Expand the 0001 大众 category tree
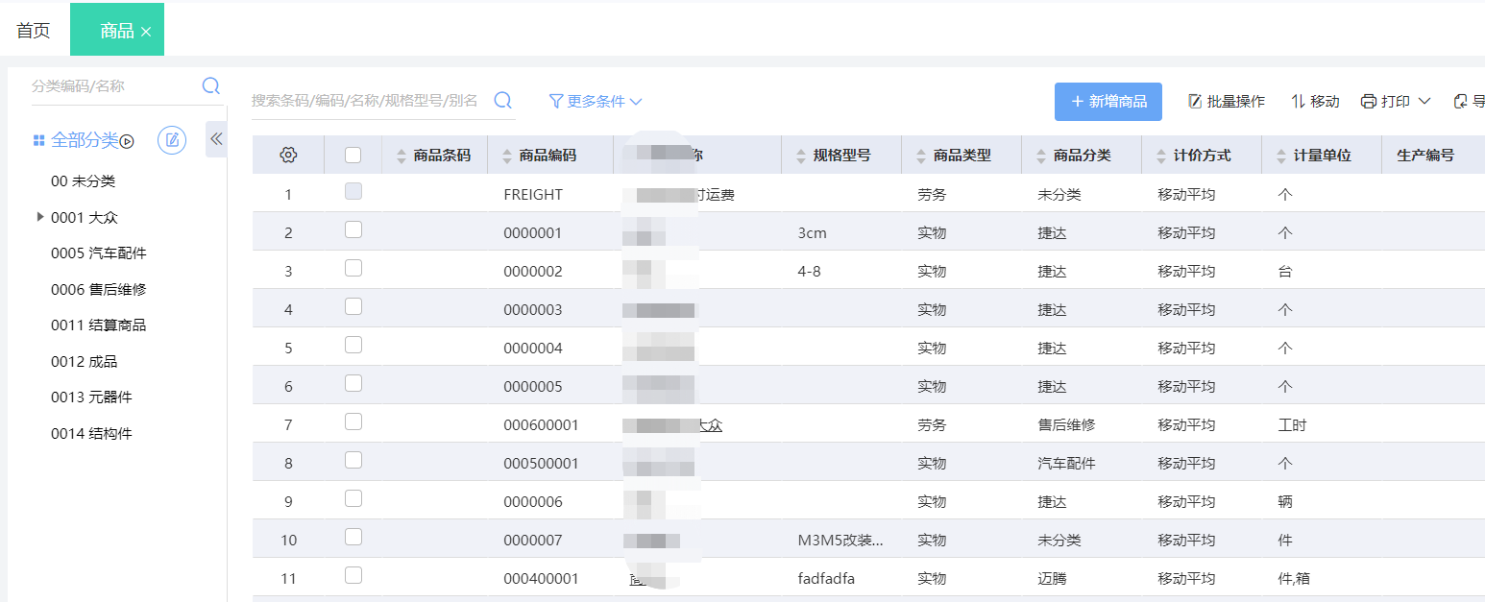1485x602 pixels. pyautogui.click(x=39, y=217)
